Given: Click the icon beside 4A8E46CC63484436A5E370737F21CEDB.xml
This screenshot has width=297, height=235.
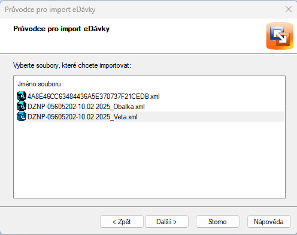Looking at the screenshot, I should point(22,96).
